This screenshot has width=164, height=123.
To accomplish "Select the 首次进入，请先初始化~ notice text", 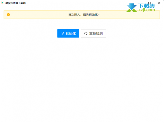I will (84, 15).
